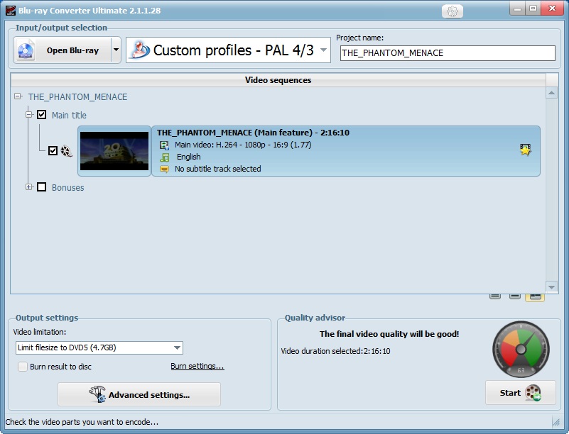Click the 'English' audio track text
The width and height of the screenshot is (569, 434).
point(188,157)
